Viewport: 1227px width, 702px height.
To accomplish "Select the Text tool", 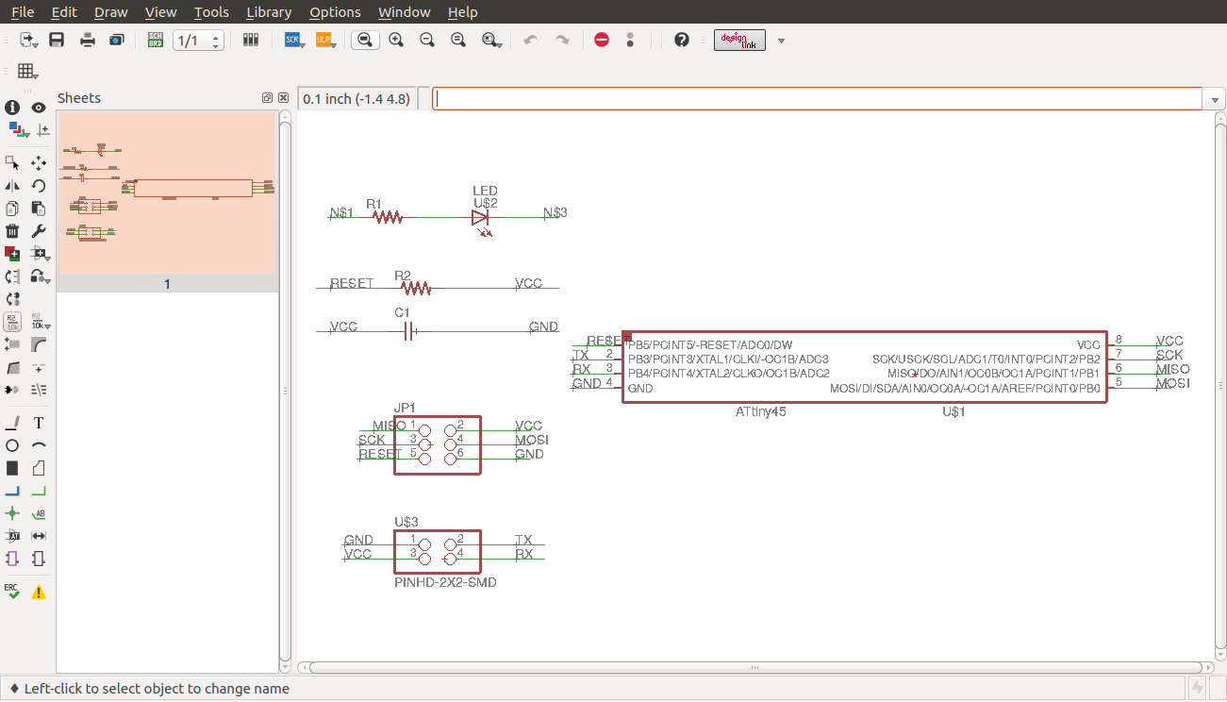I will coord(39,423).
